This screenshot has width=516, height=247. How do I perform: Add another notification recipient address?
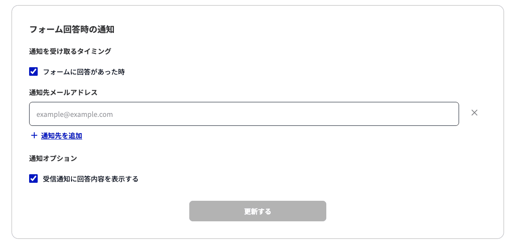coord(62,136)
